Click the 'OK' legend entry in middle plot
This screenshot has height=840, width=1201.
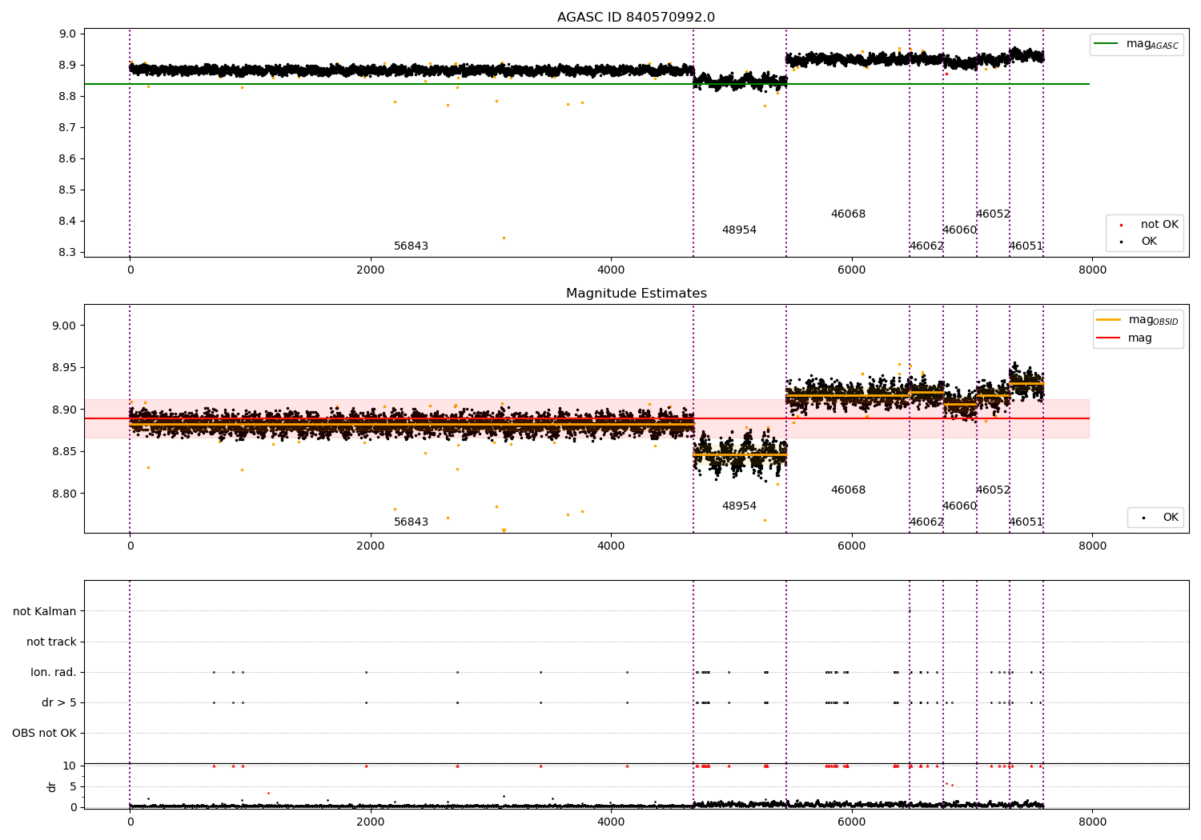pos(1160,518)
